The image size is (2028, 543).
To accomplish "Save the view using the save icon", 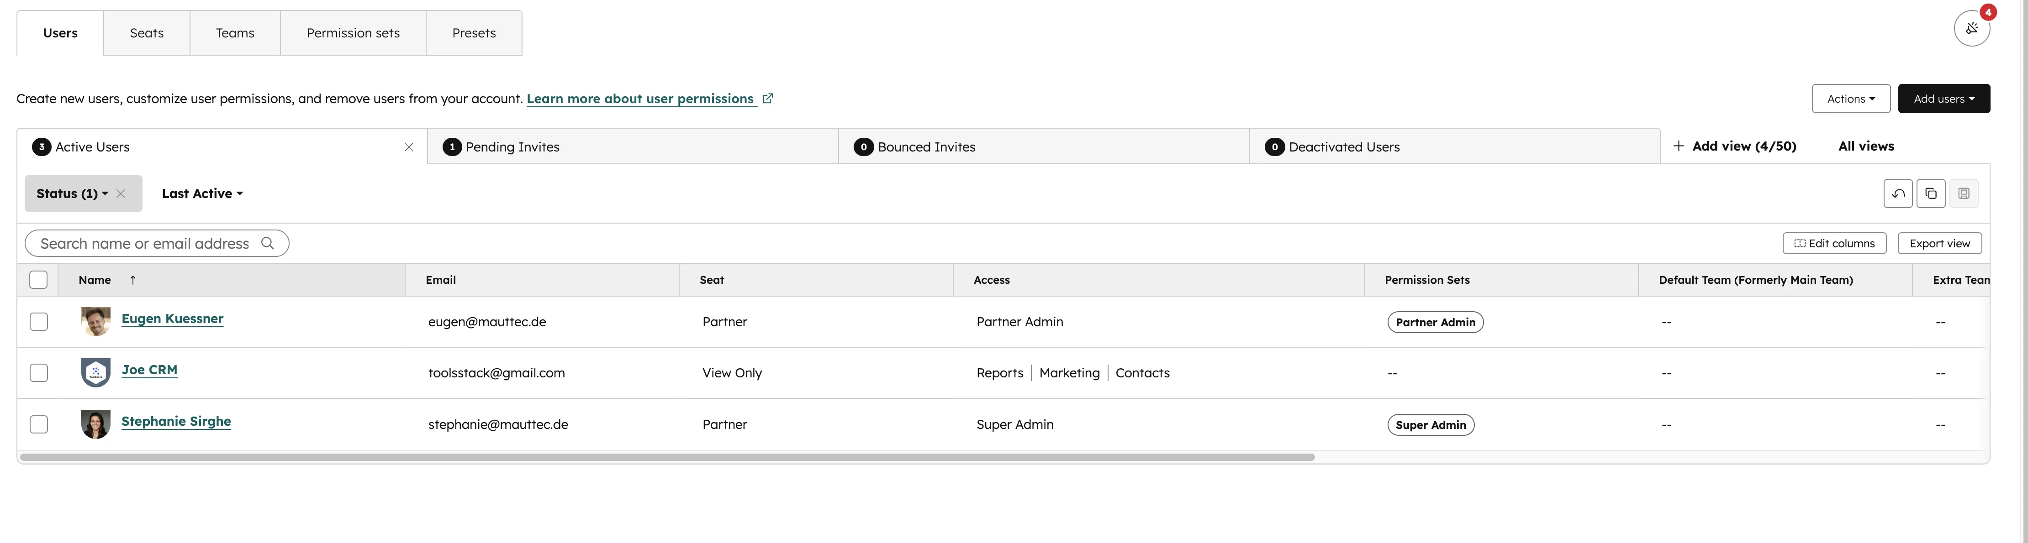I will (x=1964, y=193).
